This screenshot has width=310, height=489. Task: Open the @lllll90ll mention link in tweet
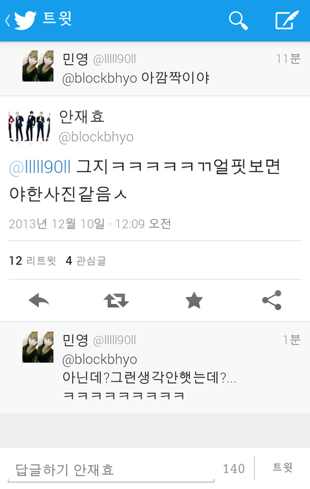pyautogui.click(x=40, y=167)
